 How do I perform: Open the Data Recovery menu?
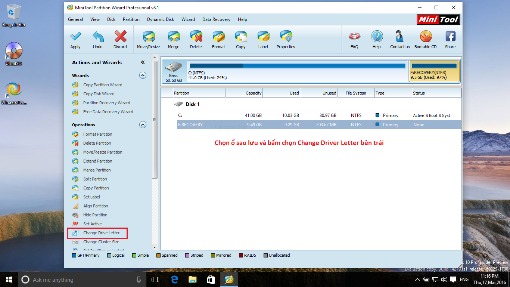(x=216, y=19)
